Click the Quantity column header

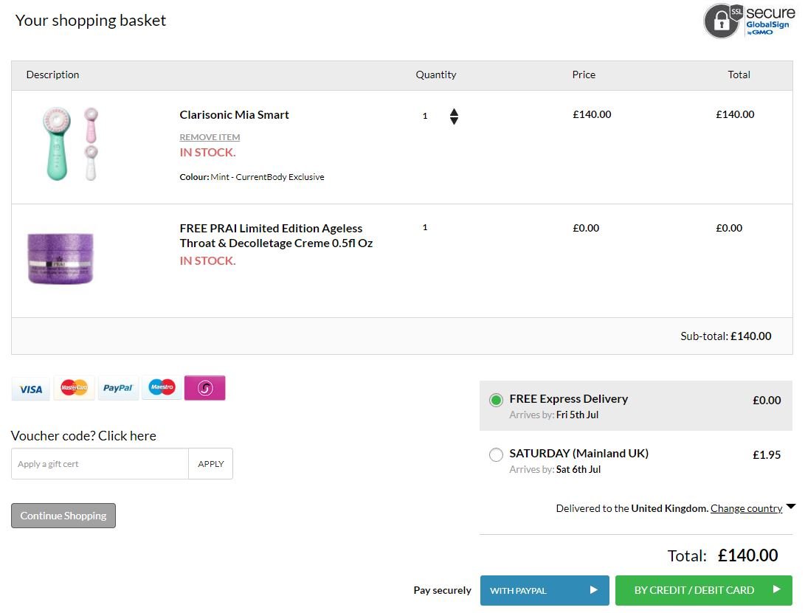point(436,75)
